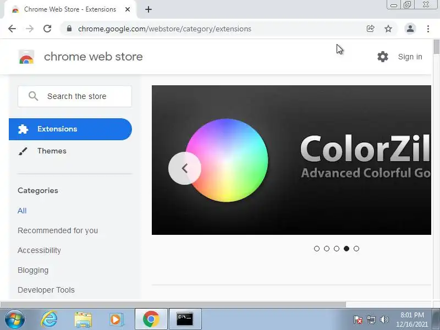Show the previous carousel slide

point(185,168)
